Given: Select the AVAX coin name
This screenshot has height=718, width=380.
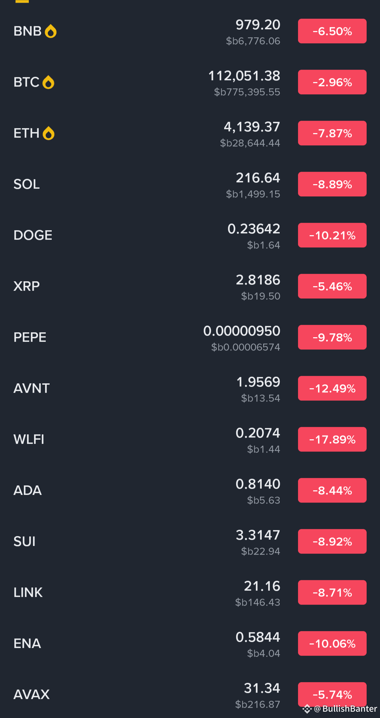Looking at the screenshot, I should click(x=31, y=694).
